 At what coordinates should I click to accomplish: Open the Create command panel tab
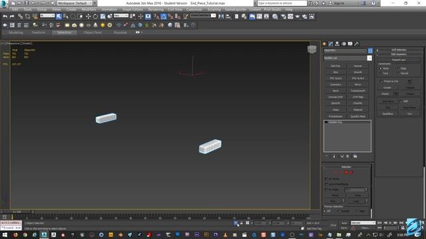point(324,44)
